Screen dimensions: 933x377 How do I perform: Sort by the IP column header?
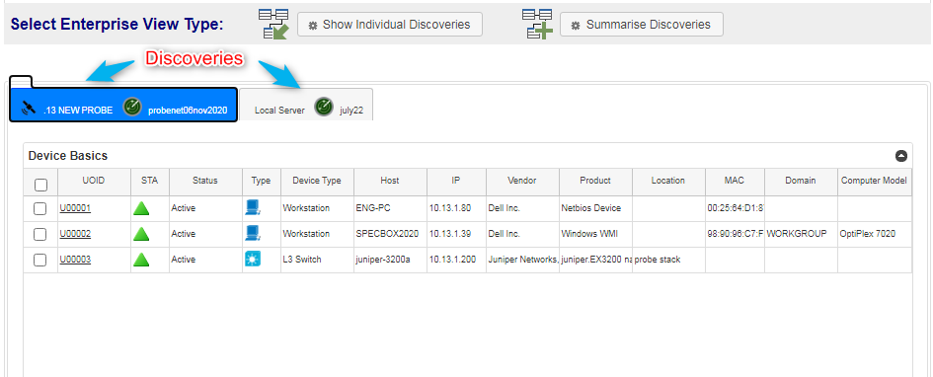[x=456, y=181]
